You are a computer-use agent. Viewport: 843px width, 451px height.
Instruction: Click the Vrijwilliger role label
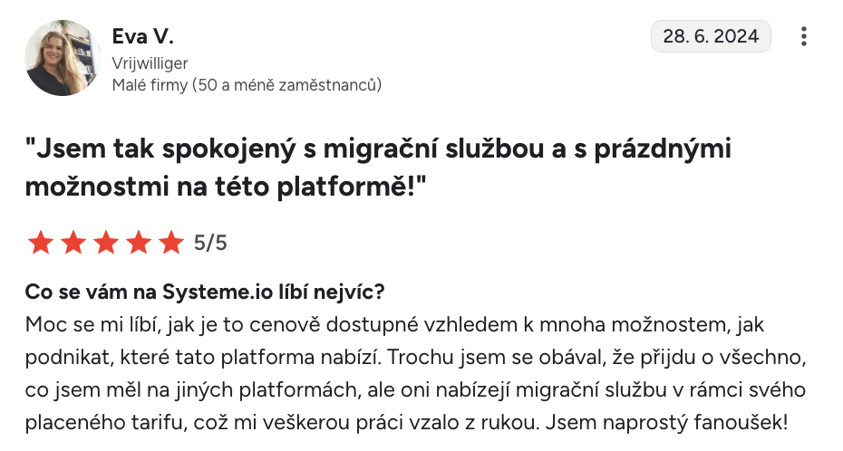tap(150, 63)
